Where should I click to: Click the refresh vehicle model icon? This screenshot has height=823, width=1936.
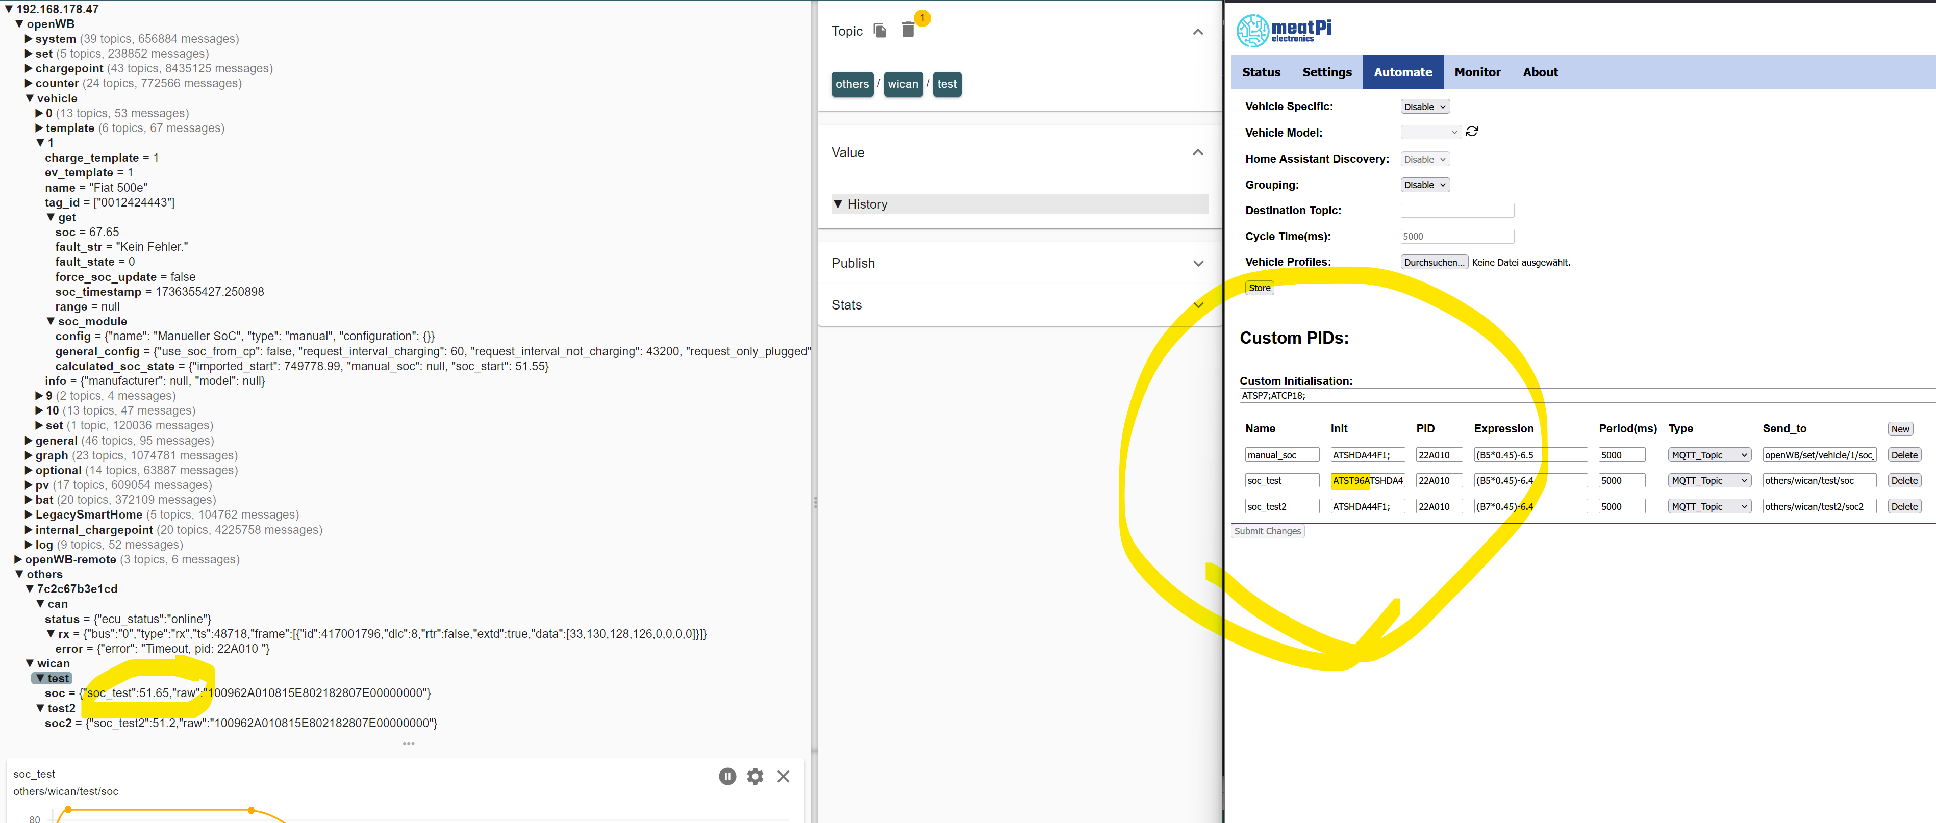pos(1472,132)
